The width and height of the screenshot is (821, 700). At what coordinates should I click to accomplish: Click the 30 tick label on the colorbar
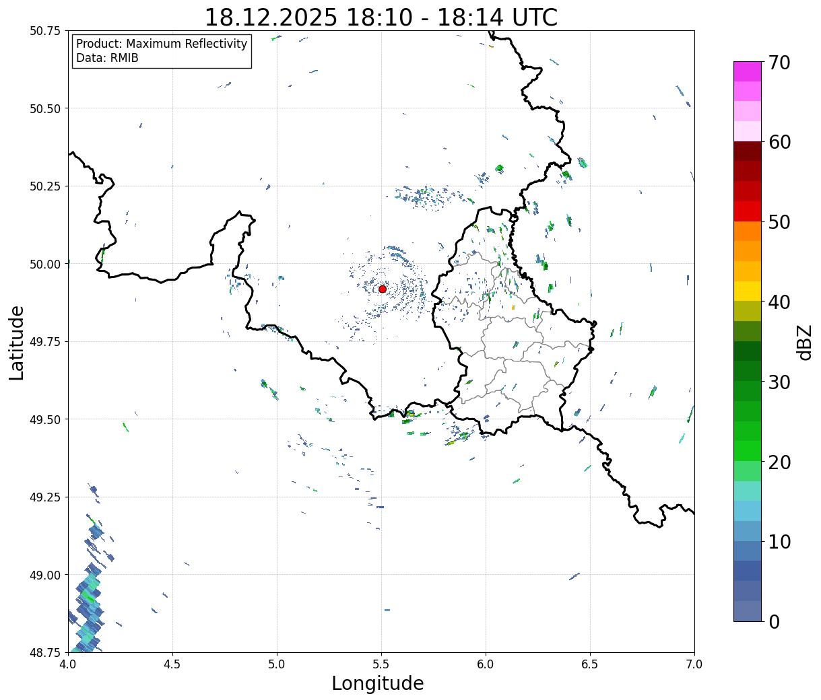779,382
